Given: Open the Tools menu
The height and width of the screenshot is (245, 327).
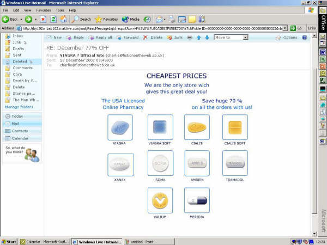Looking at the screenshot, I should [x=60, y=10].
